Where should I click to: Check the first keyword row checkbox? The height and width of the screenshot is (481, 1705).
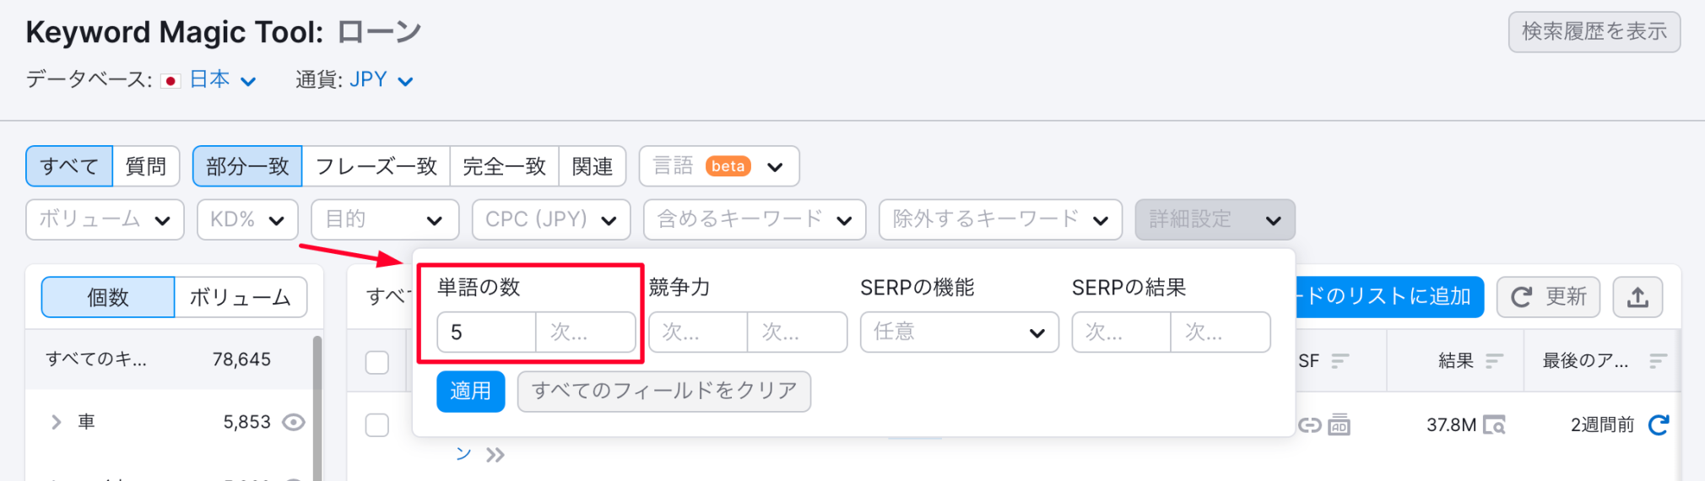coord(377,424)
